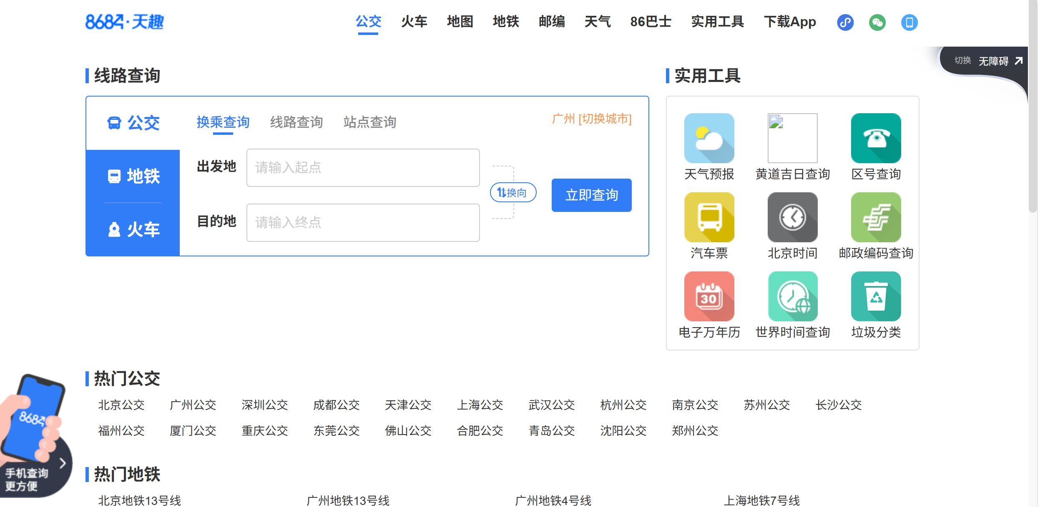Image resolution: width=1040 pixels, height=507 pixels.
Task: Open the 杭州公交 link
Action: [x=623, y=405]
